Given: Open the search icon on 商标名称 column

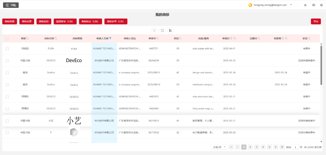Looking at the screenshot, I should click(x=56, y=38).
